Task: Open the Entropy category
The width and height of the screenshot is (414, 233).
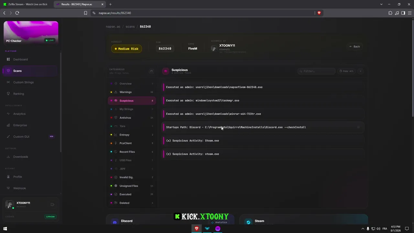Action: (132, 135)
